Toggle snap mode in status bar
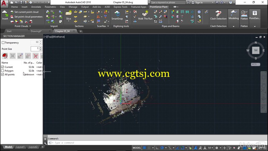The height and width of the screenshot is (151, 268). [x=149, y=148]
